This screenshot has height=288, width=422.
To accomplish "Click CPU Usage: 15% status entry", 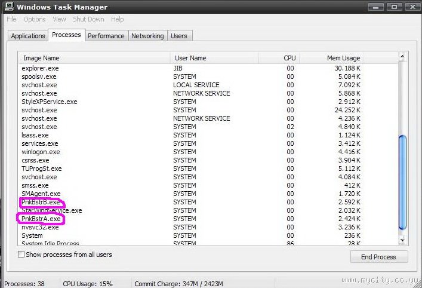I will (88, 284).
